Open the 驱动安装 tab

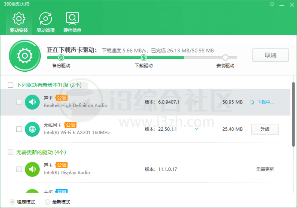[x=19, y=23]
